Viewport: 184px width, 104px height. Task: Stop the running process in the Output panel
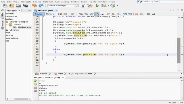(x=35, y=88)
